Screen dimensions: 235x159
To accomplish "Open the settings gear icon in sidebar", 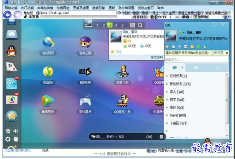I will (x=8, y=139).
